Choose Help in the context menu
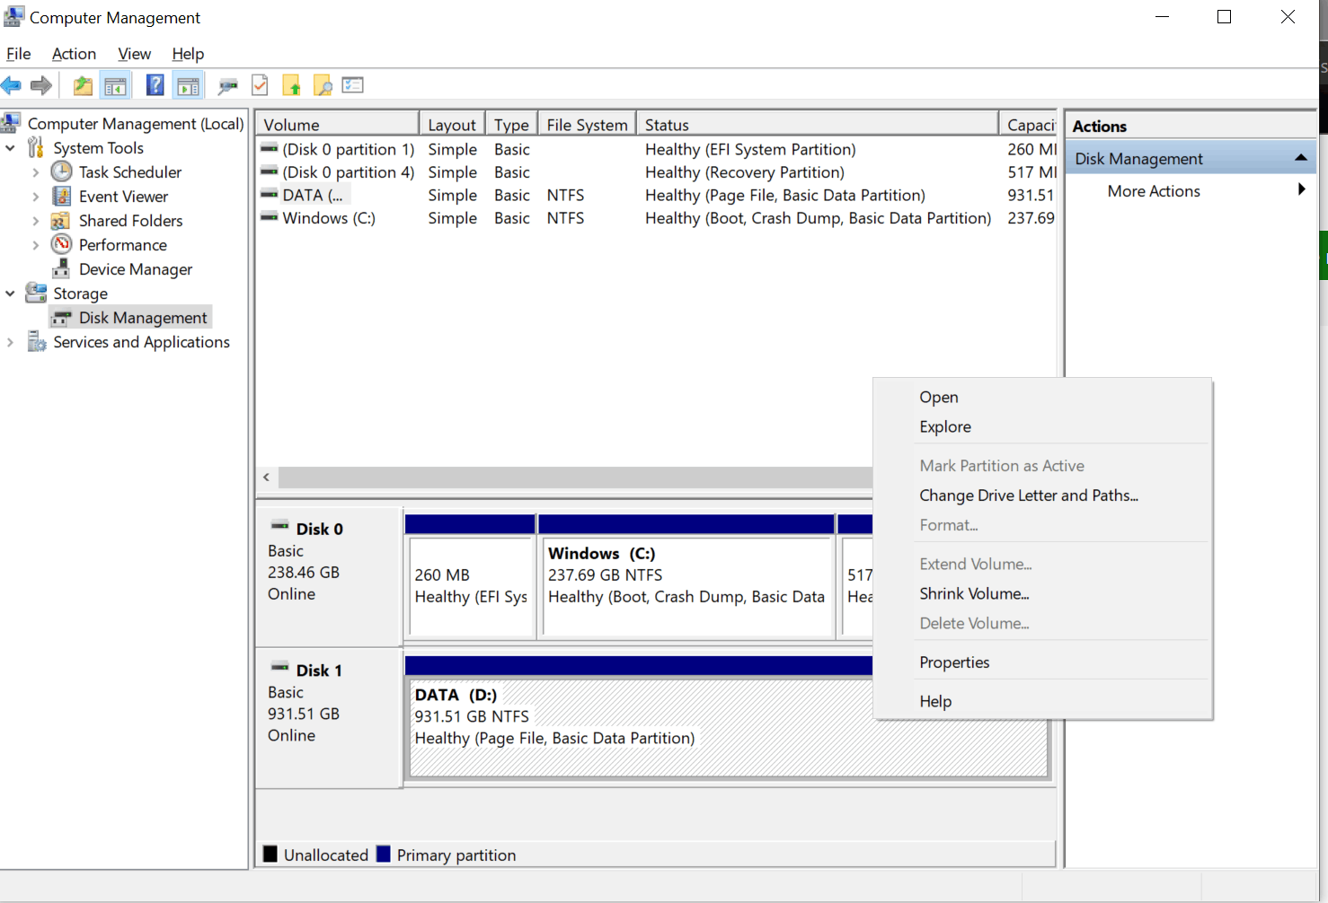The width and height of the screenshot is (1328, 903). click(x=1042, y=701)
